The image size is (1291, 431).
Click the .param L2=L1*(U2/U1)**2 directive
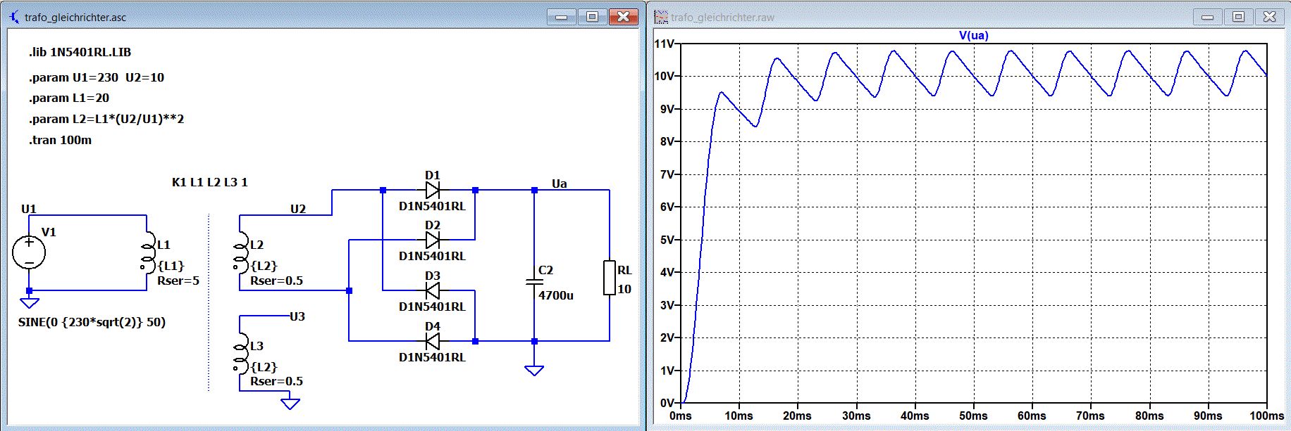pos(106,119)
